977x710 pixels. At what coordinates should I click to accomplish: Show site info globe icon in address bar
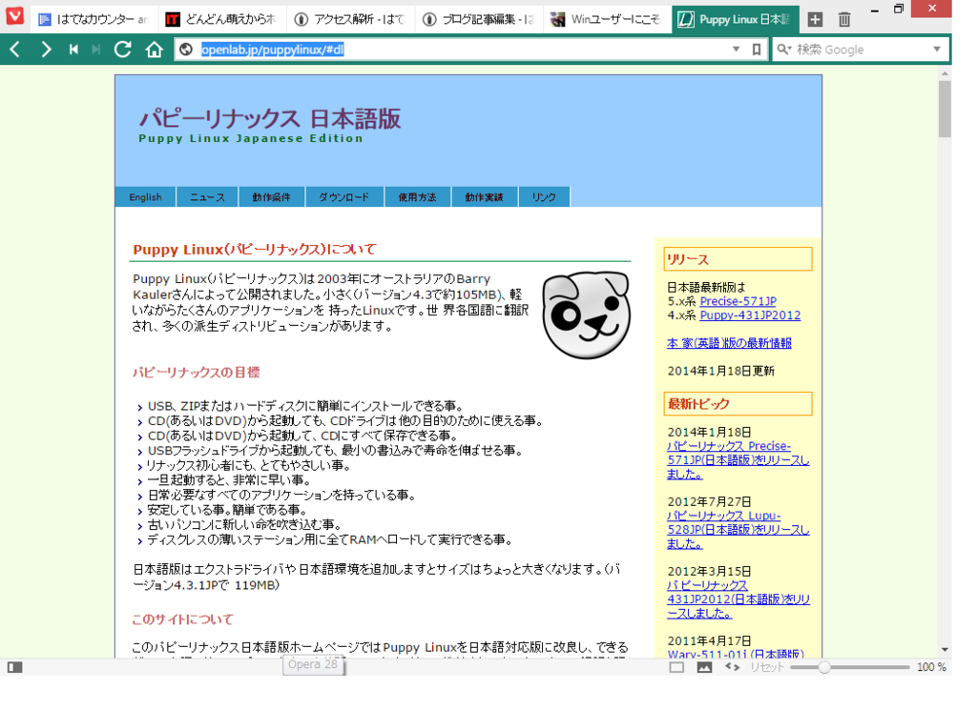click(x=186, y=50)
